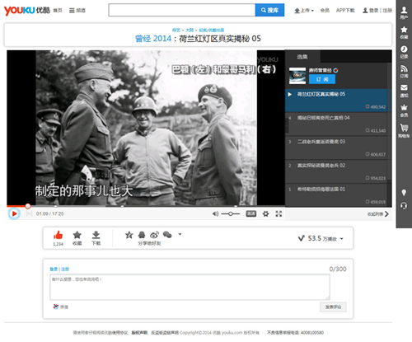Select episode 03 in the playlist
This screenshot has width=412, height=342.
(337, 148)
